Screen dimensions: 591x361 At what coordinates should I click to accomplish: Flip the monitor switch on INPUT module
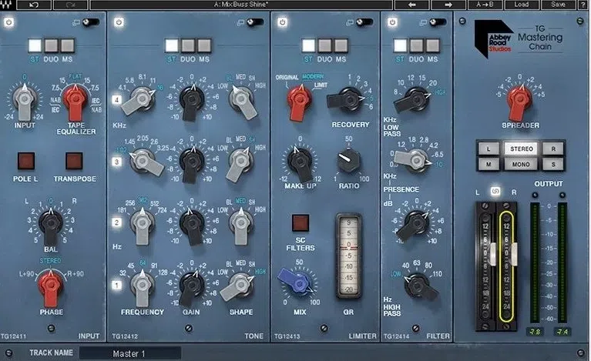tap(91, 22)
